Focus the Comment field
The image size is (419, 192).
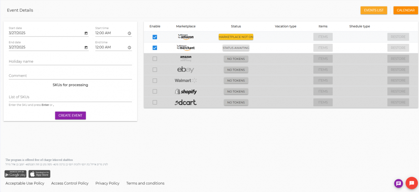(x=70, y=76)
